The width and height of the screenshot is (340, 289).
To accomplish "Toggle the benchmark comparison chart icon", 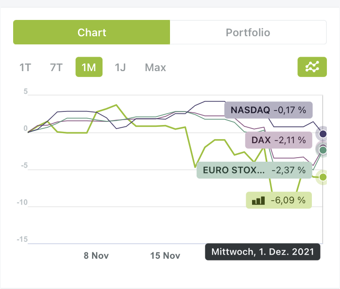I will coord(312,67).
